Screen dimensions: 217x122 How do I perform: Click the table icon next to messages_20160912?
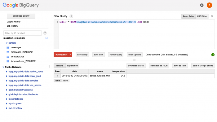coord(8,52)
